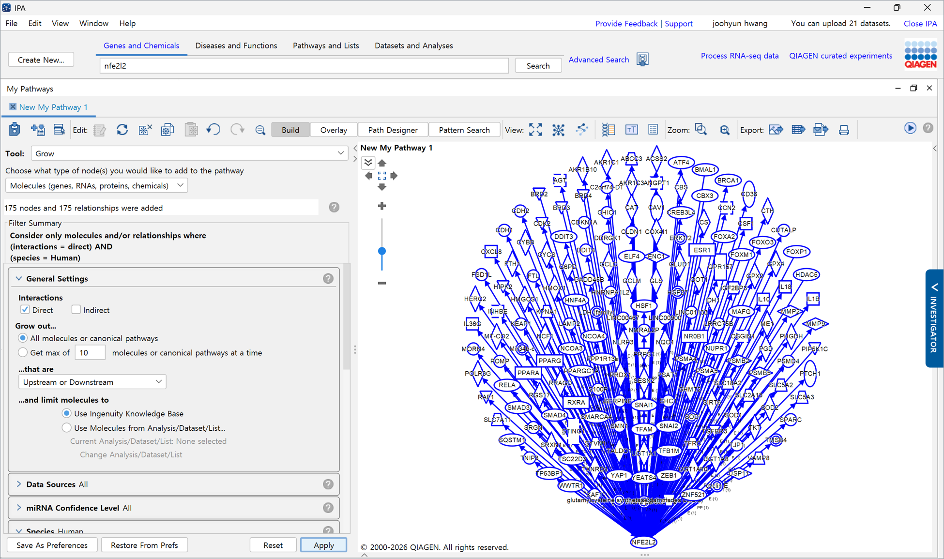Click the Apply button

click(x=323, y=545)
